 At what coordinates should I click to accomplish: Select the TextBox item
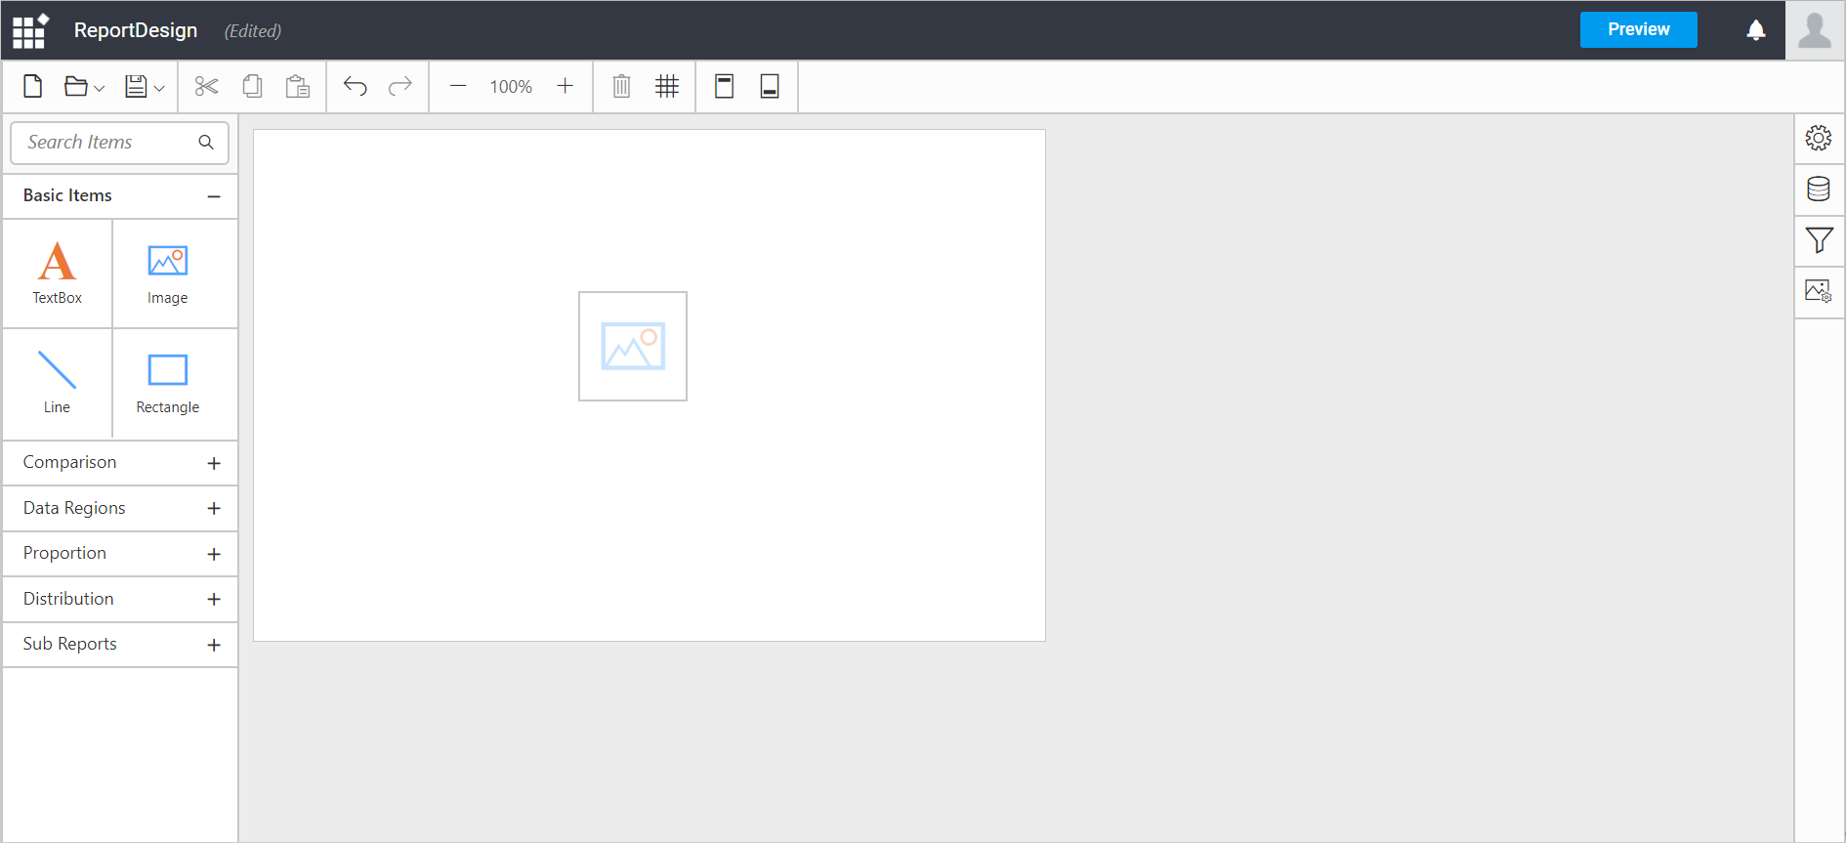[58, 274]
